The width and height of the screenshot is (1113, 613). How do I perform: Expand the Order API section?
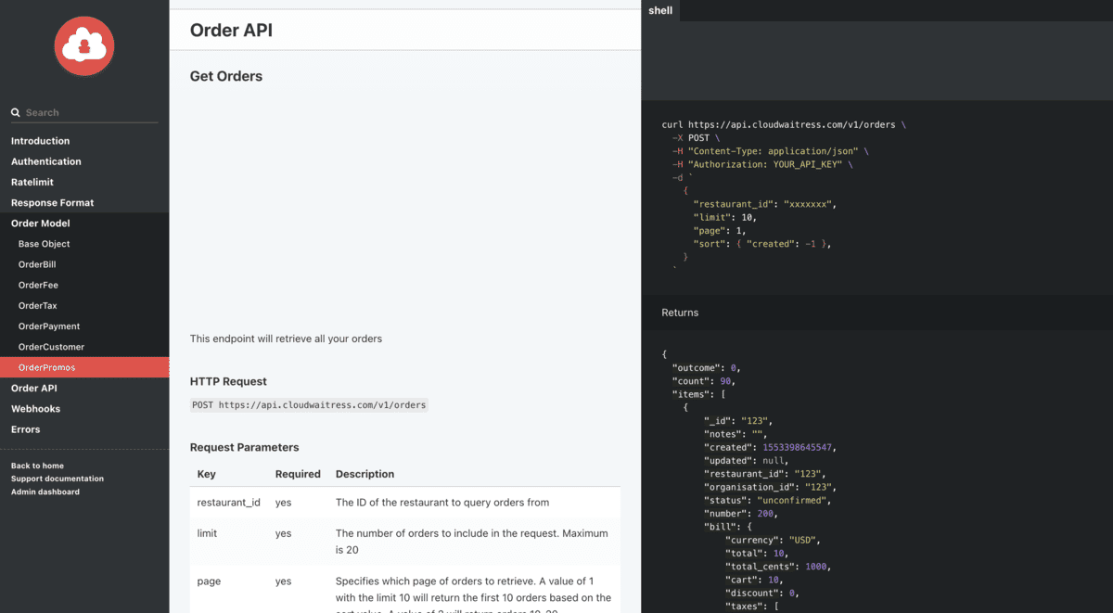tap(33, 388)
